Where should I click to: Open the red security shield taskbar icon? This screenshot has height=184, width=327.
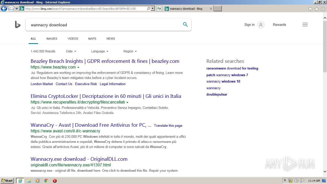pos(55,181)
